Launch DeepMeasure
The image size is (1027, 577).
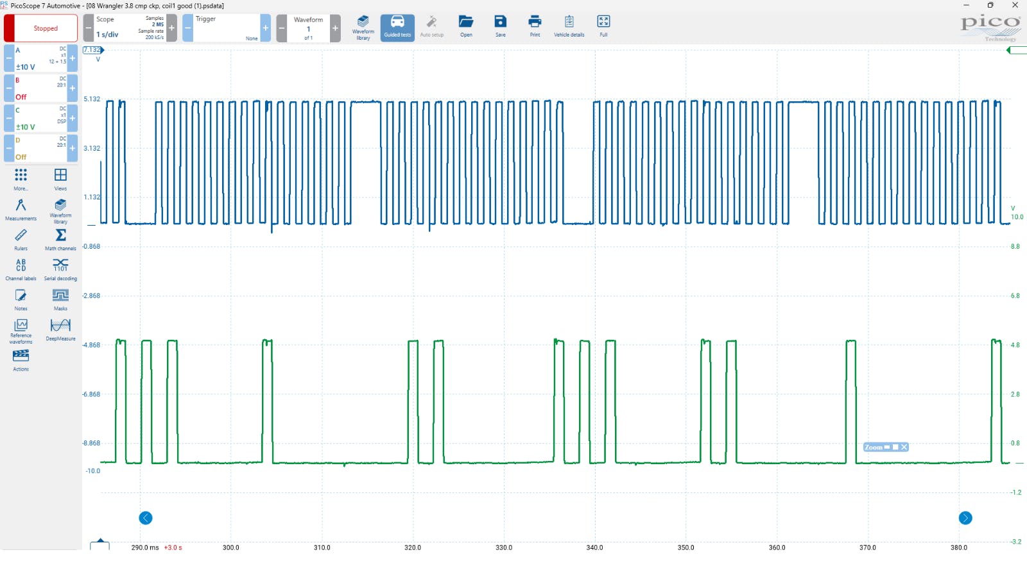point(60,328)
